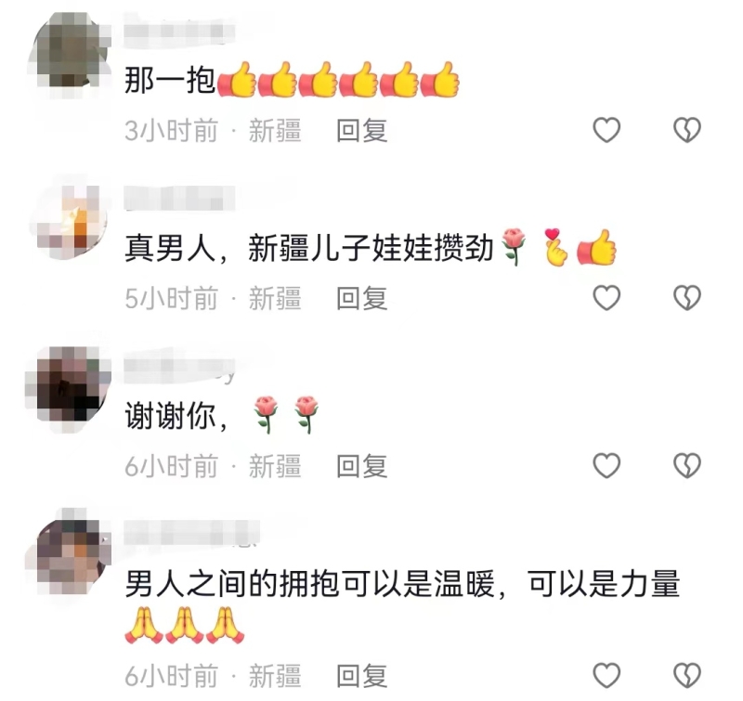
Task: Open username above the '真男人' comment
Action: tap(179, 198)
